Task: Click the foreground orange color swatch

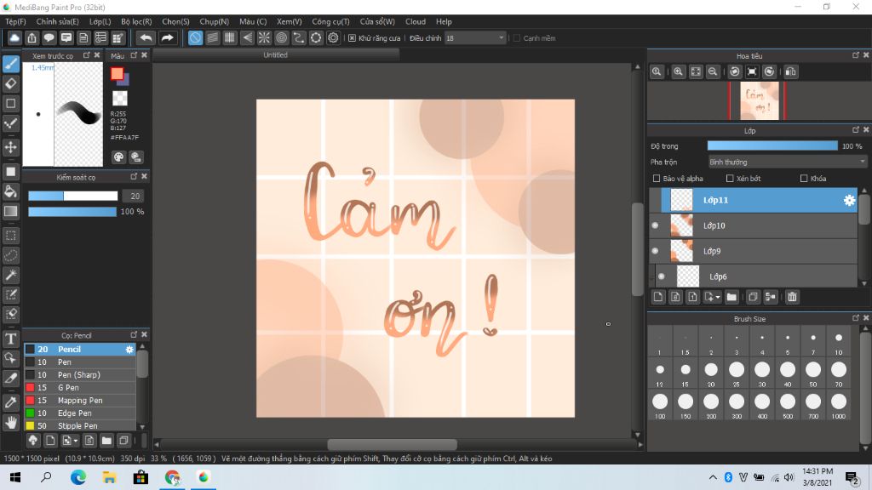Action: [116, 73]
